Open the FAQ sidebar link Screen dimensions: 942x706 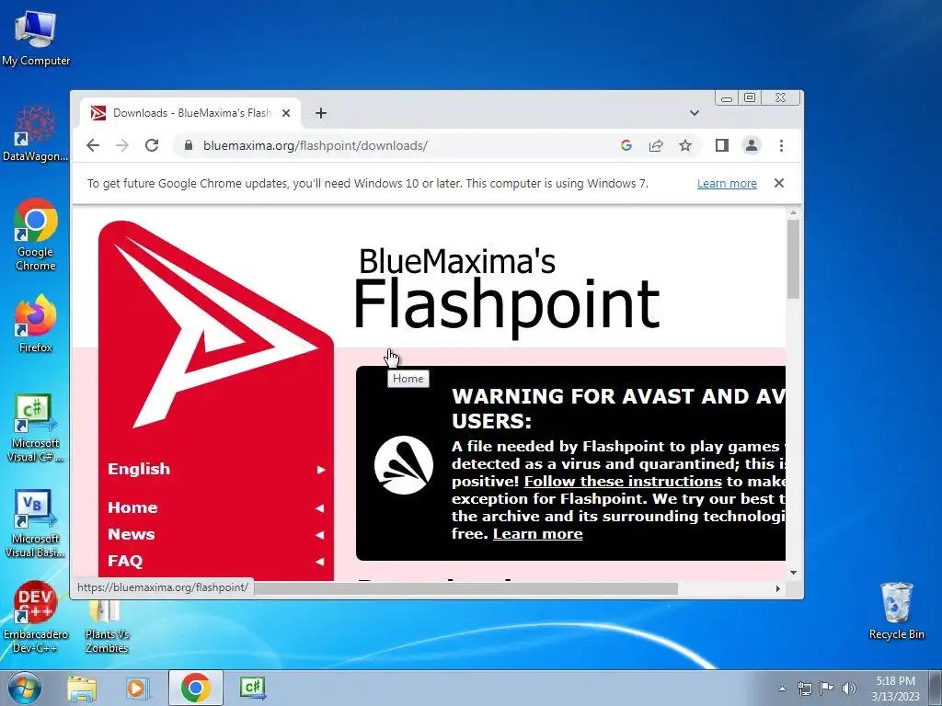click(215, 561)
